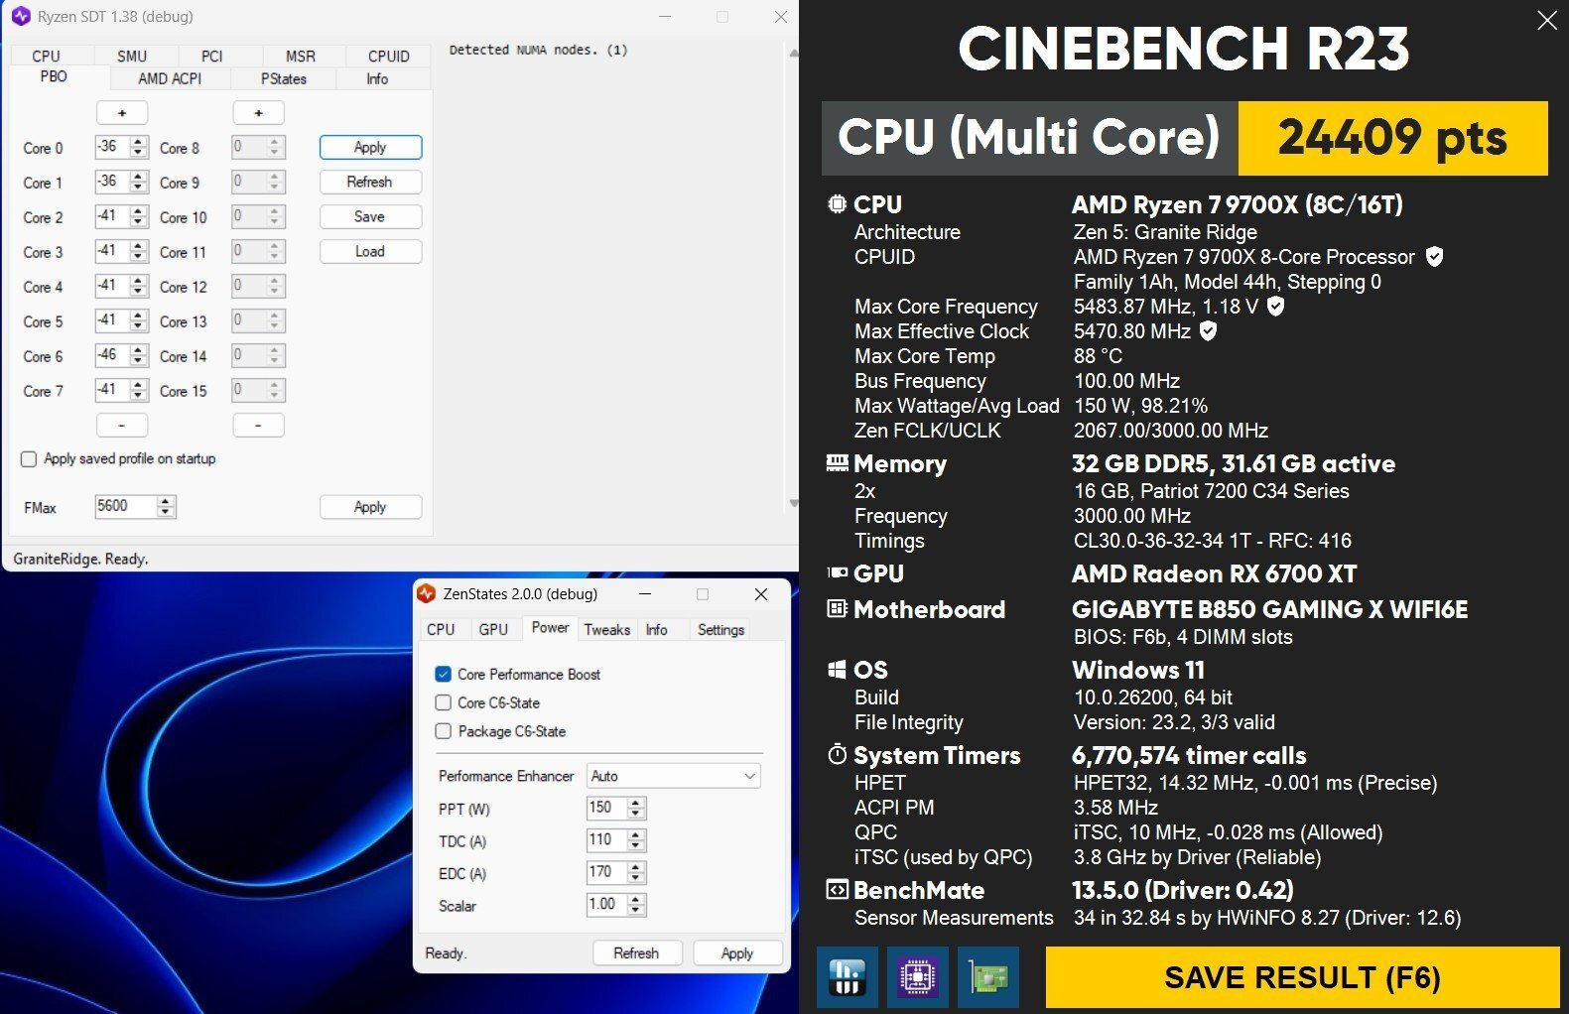Click the blue bar chart icon beside Save Result
Screen dimensions: 1569x1014
847,977
